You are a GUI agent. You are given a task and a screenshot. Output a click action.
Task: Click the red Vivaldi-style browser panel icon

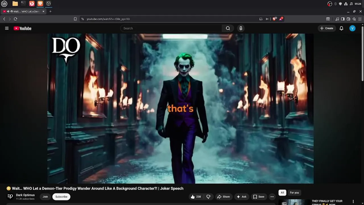32,4
